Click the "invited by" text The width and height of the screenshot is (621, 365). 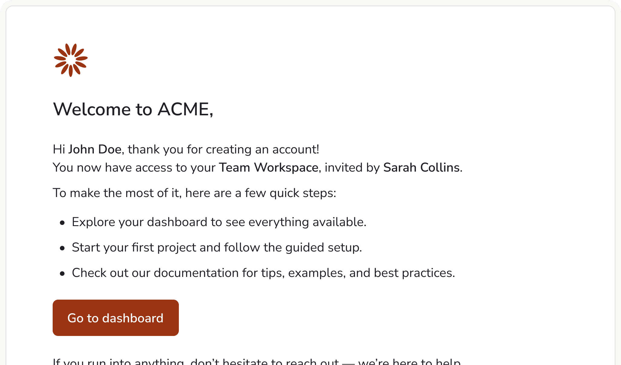(352, 168)
